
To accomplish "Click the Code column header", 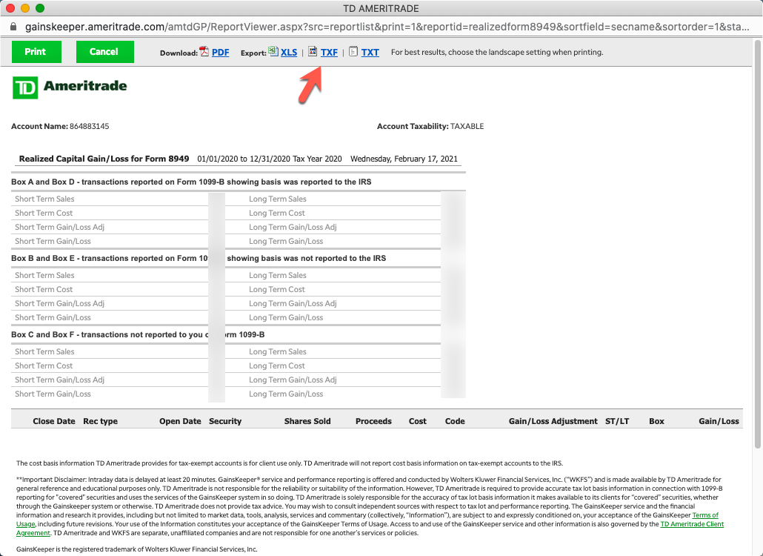I will 455,421.
